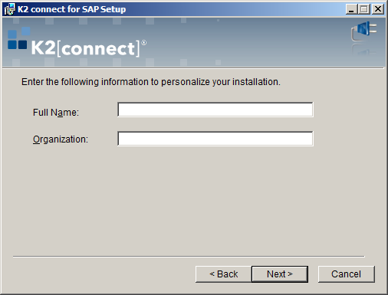Viewport: 388px width, 295px height.
Task: Click into the Full Name text field
Action: point(215,110)
